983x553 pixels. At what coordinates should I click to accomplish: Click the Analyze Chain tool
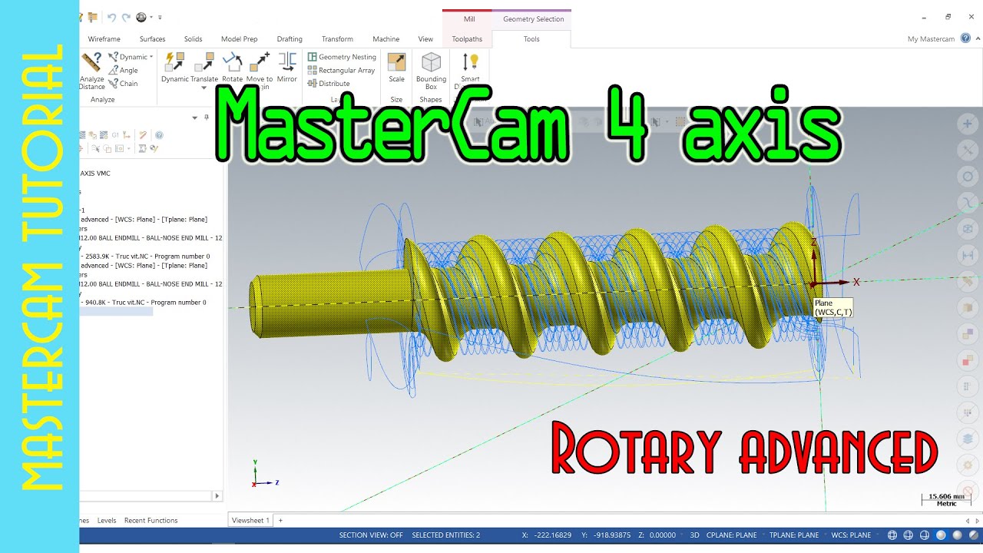coord(123,83)
